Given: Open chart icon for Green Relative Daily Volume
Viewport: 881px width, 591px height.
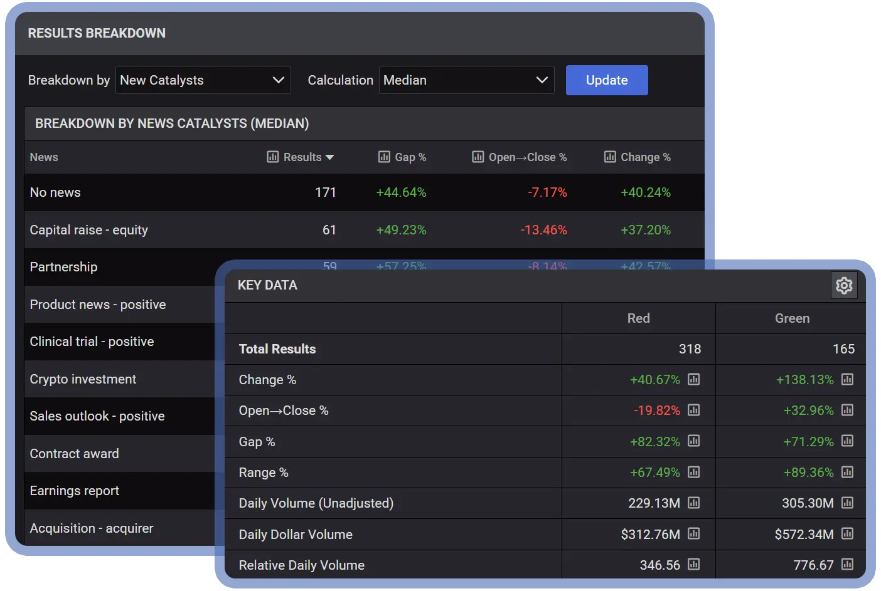Looking at the screenshot, I should 847,564.
